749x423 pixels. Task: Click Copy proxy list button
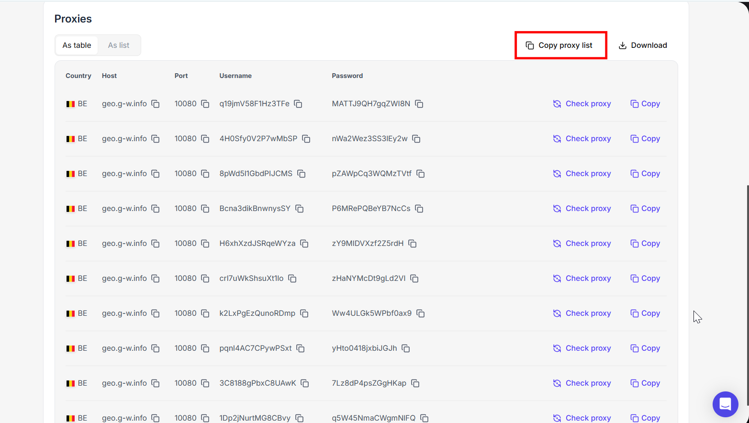(x=560, y=45)
